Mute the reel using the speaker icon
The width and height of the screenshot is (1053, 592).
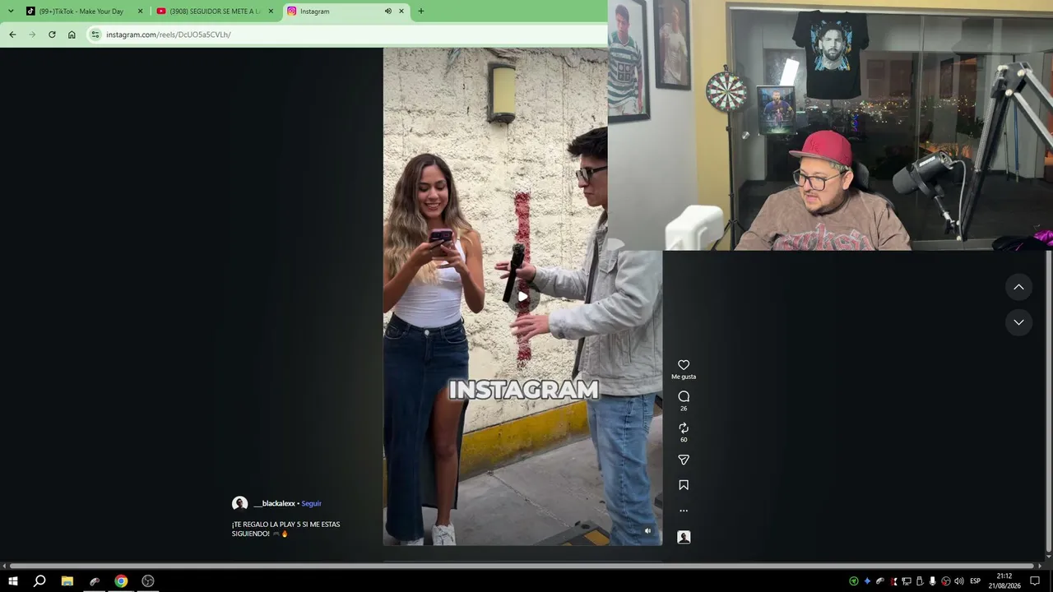pos(647,531)
